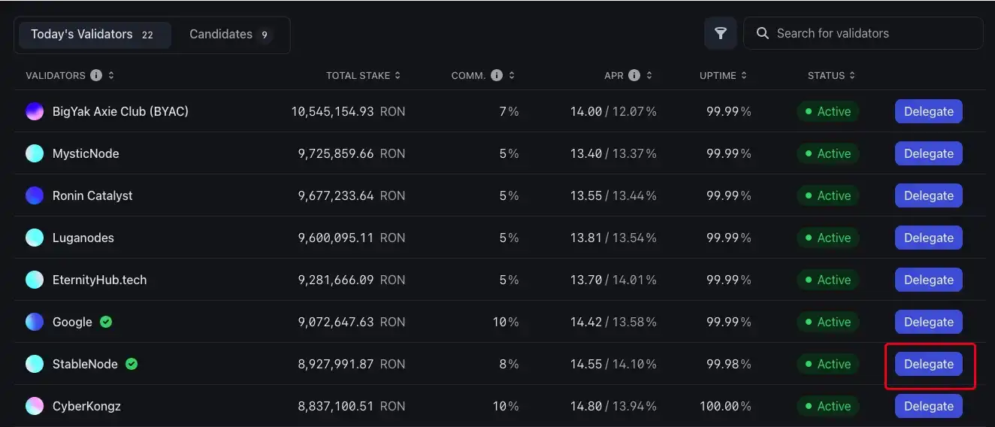Viewport: 995px width, 427px height.
Task: Sort the list by STATUS column
Action: [x=831, y=75]
